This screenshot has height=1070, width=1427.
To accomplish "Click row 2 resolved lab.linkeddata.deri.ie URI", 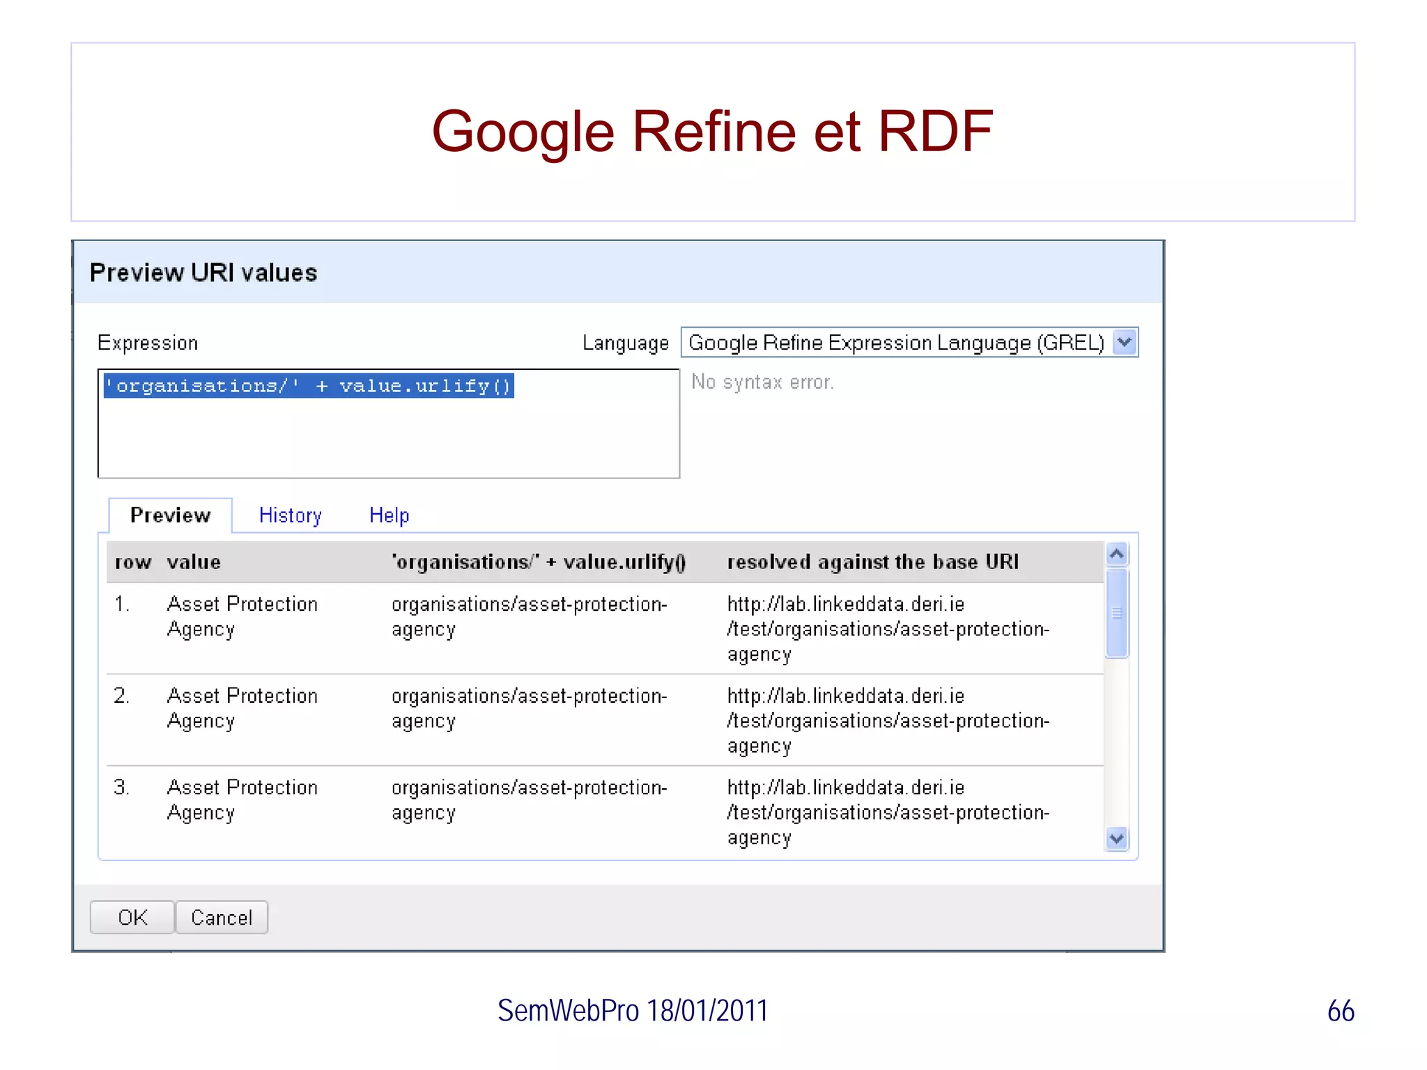I will 888,720.
